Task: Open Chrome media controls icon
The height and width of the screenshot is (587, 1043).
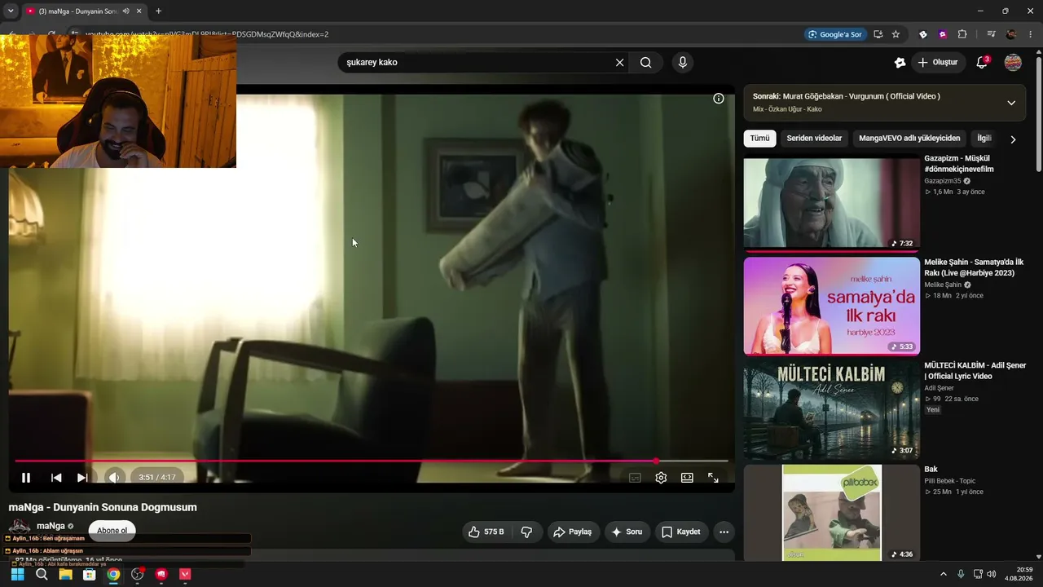Action: point(991,34)
